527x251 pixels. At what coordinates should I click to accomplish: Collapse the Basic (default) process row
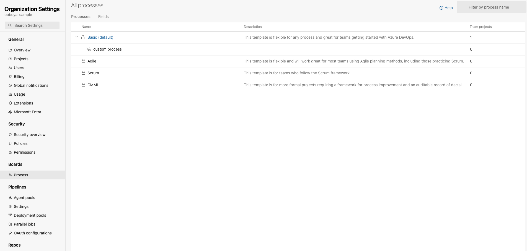(x=77, y=37)
